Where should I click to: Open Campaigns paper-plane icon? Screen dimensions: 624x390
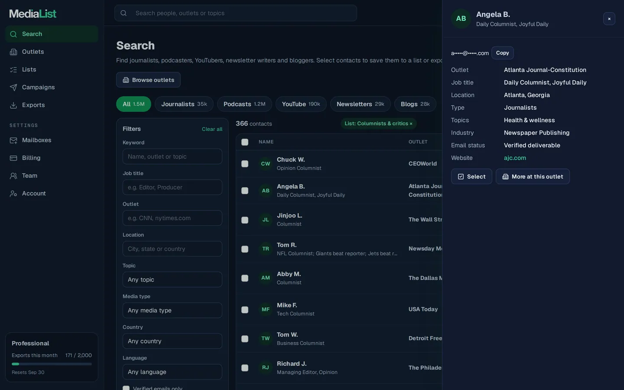tap(13, 88)
